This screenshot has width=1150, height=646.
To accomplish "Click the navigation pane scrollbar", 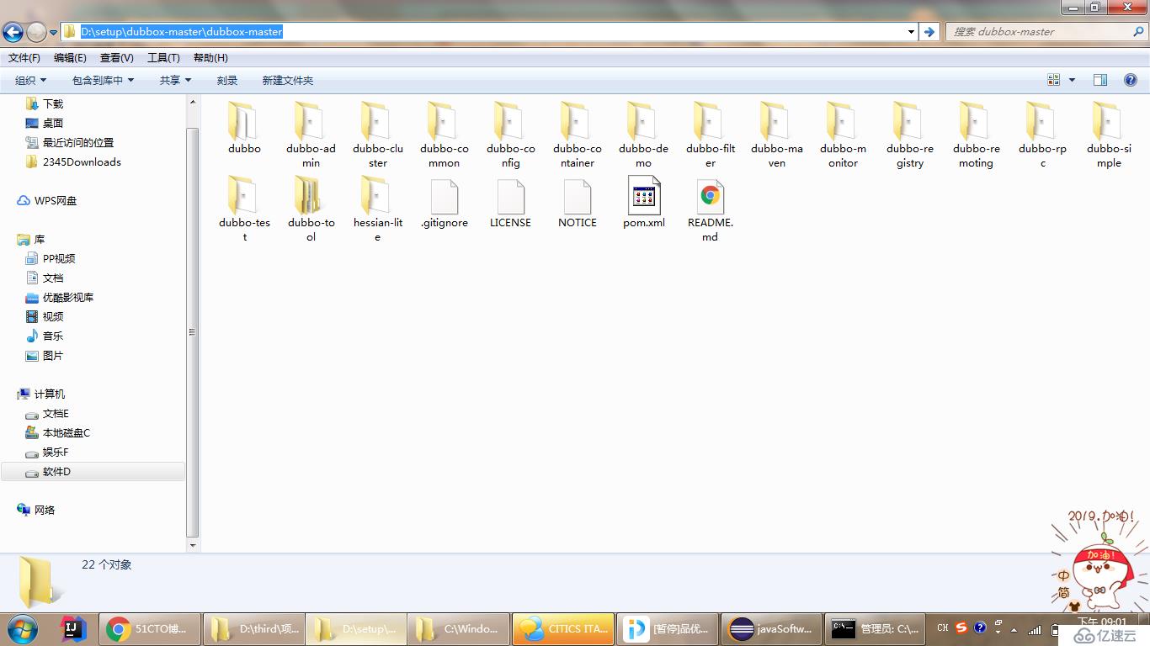I will point(193,332).
